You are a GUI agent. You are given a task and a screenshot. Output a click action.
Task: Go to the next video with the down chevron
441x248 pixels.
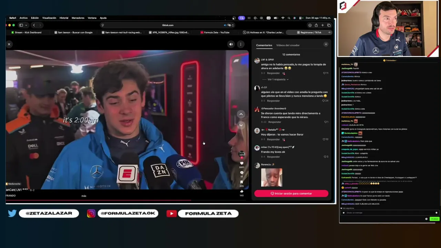click(241, 125)
